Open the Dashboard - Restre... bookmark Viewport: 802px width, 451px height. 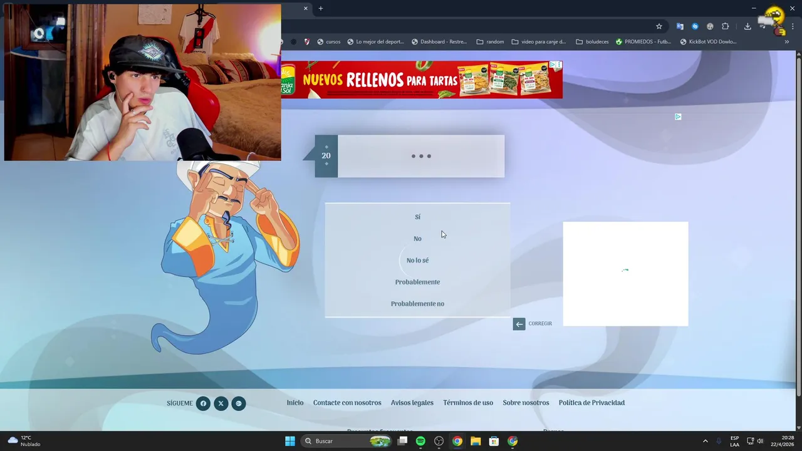tap(439, 42)
